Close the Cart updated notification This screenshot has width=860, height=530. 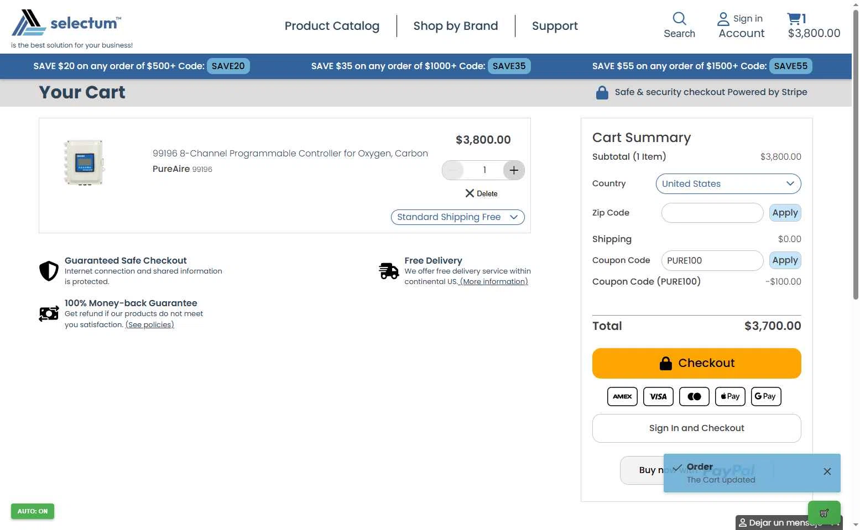827,471
